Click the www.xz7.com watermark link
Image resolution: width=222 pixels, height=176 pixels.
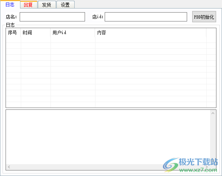pos(198,170)
